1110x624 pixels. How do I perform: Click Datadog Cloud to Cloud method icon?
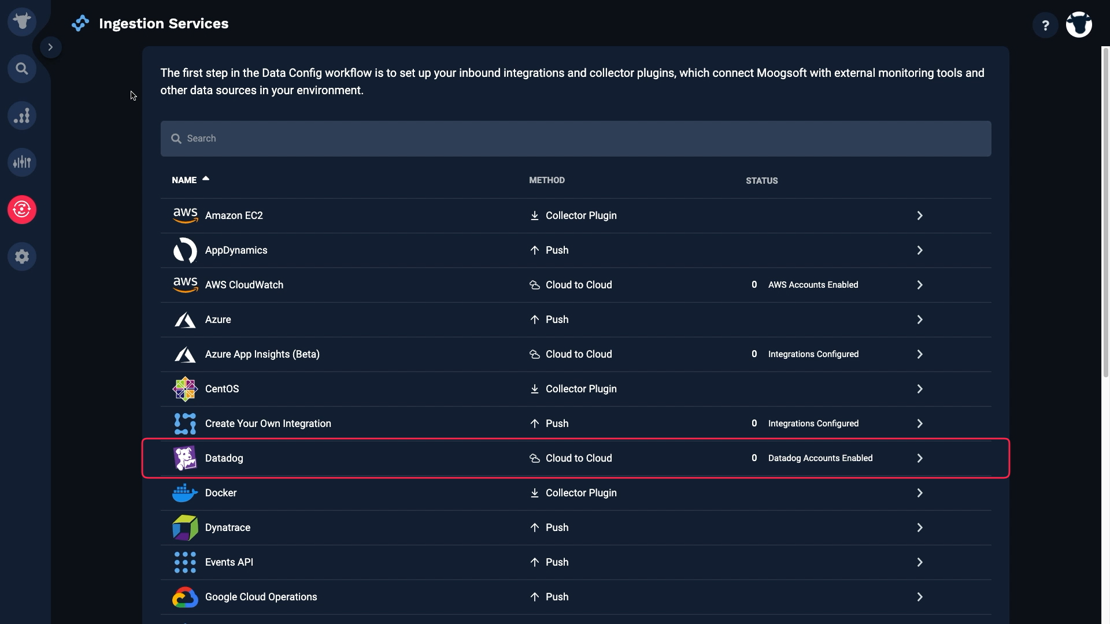[x=535, y=458]
